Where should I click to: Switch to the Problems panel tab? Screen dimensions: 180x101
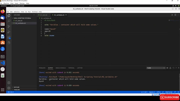click(42, 68)
